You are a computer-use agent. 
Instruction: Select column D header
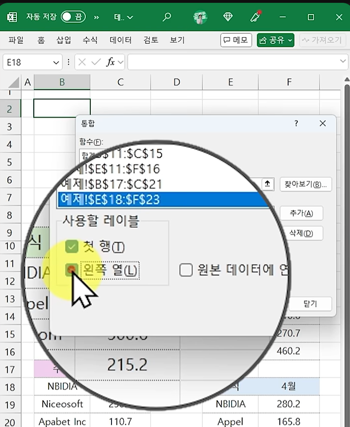[x=177, y=82]
